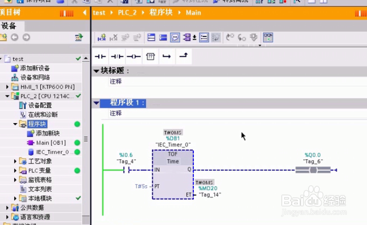Collapse 程序段 1 network
The image size is (367, 225).
pos(96,102)
